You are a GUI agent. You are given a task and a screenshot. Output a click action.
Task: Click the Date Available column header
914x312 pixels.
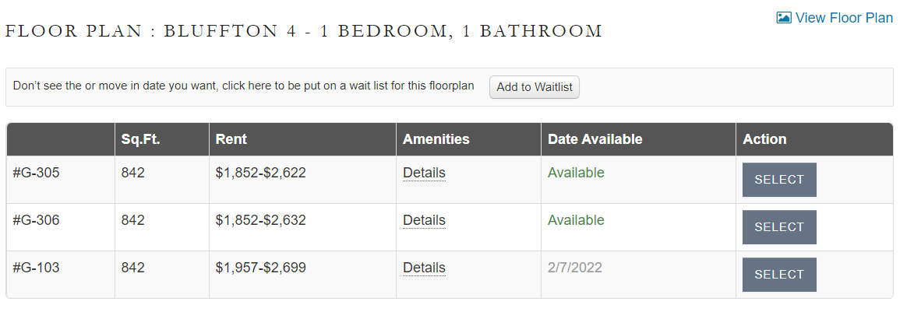click(x=595, y=139)
